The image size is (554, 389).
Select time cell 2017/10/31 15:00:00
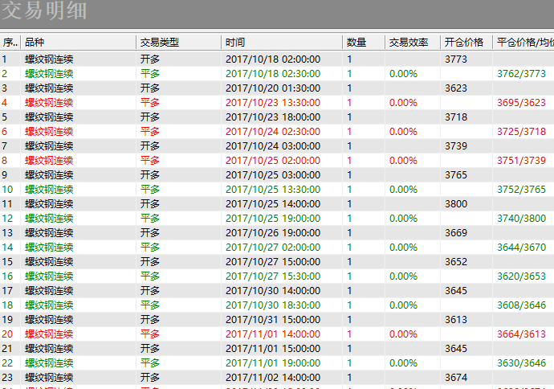tap(273, 320)
